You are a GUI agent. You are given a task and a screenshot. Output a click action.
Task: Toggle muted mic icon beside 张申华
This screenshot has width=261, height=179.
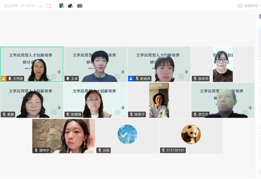pos(195,79)
